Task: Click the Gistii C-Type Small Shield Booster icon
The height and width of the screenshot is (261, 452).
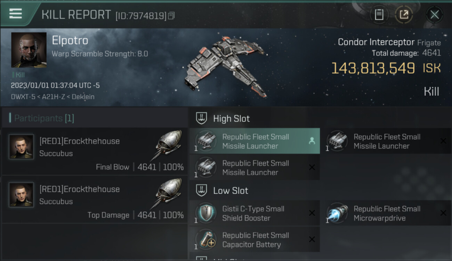Action: 205,213
